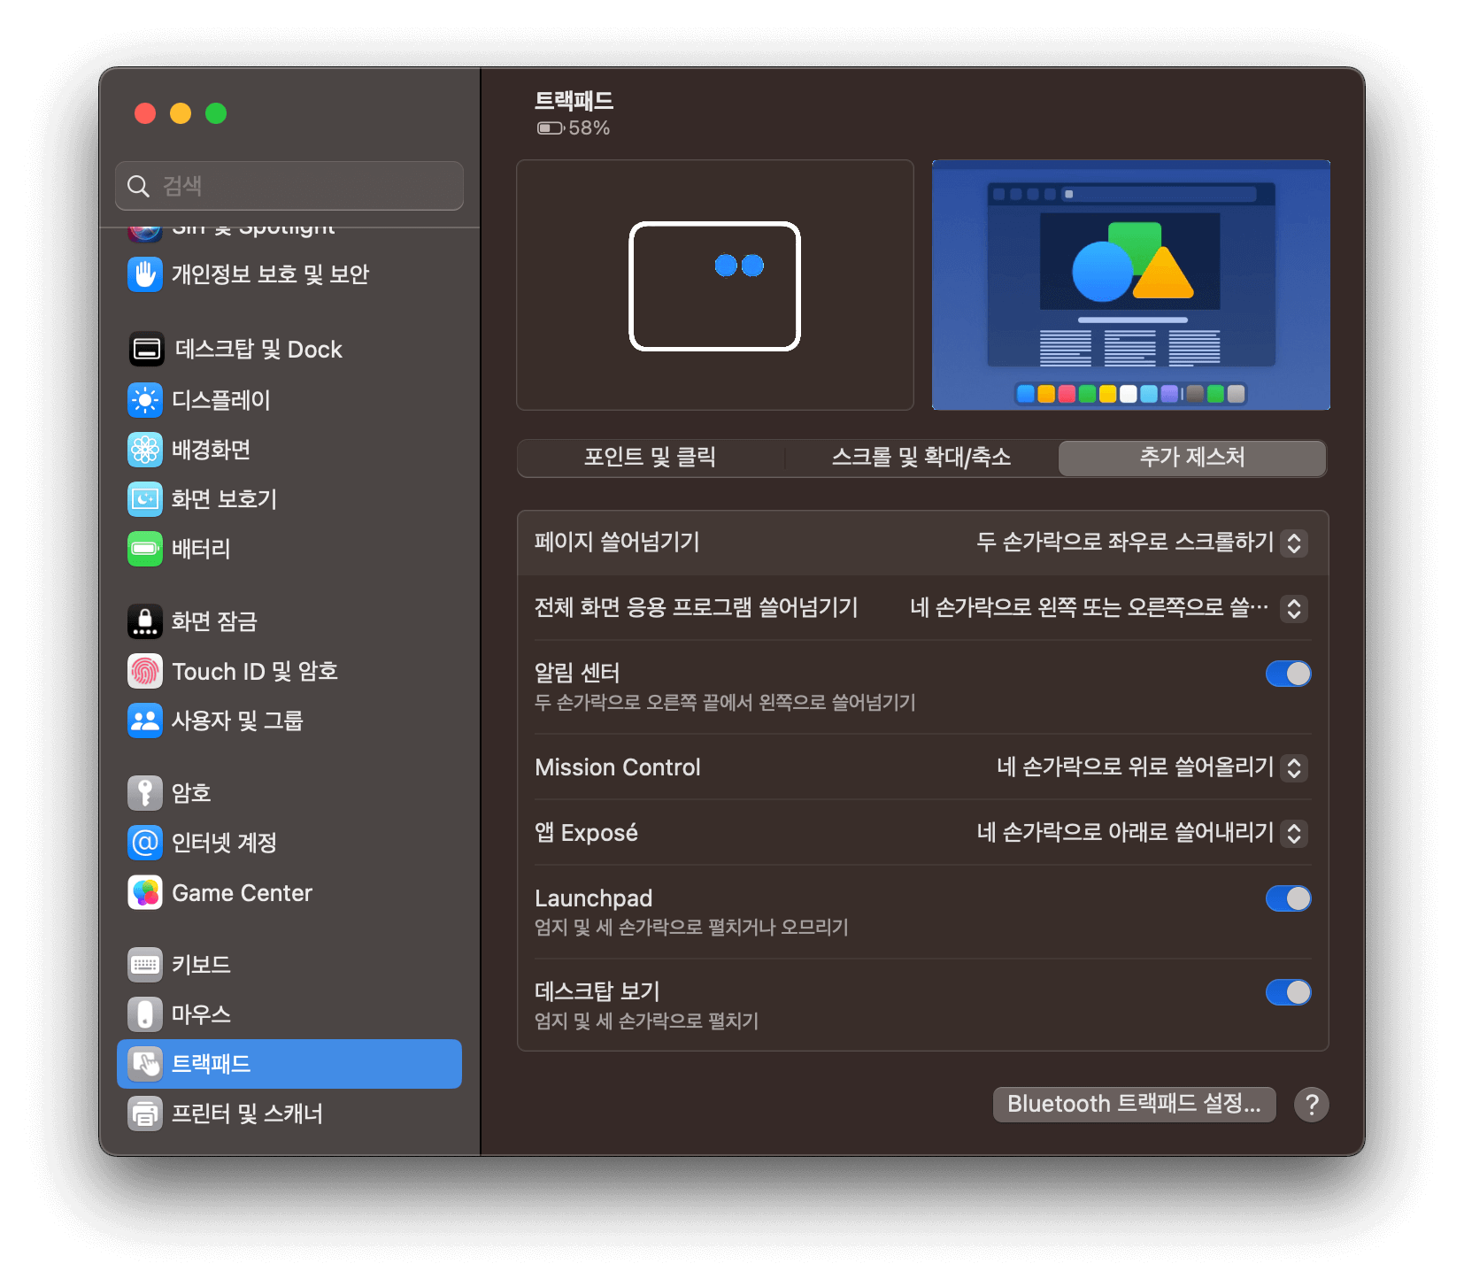
Task: Click the search magnifying glass icon
Action: coord(139,186)
